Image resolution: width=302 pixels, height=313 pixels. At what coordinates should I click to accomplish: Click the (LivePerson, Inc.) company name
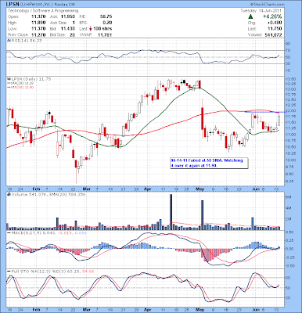(37, 5)
